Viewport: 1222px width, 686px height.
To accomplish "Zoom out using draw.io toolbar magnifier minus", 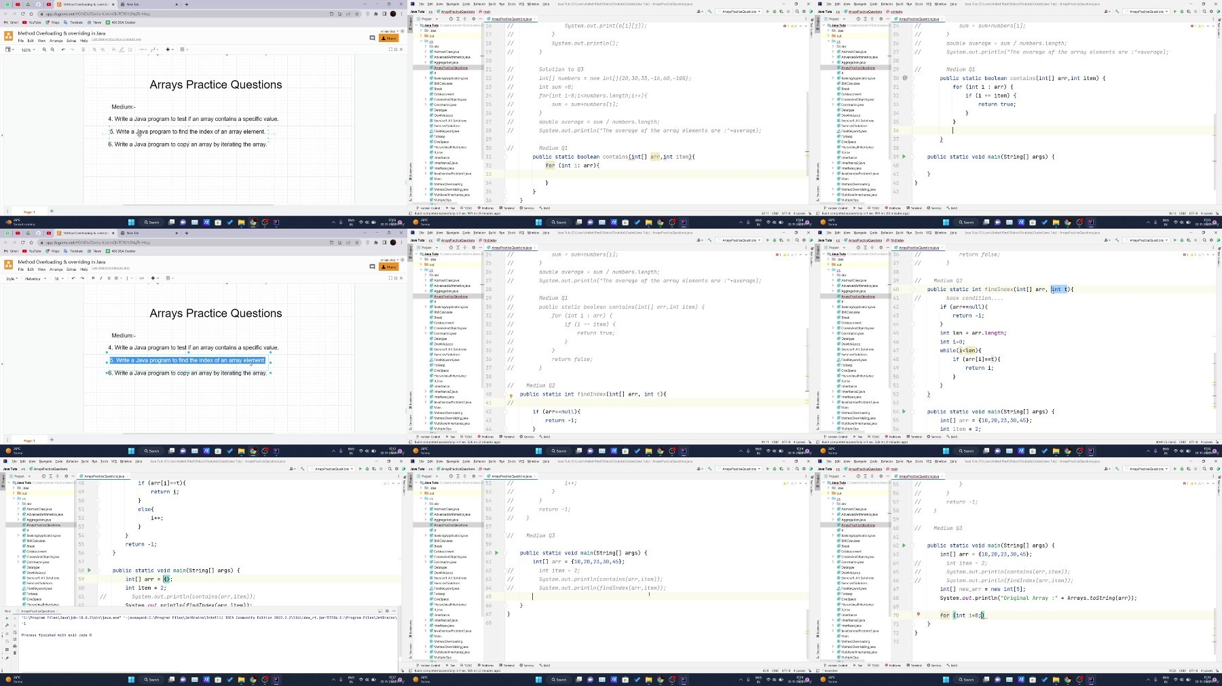I will click(x=52, y=50).
